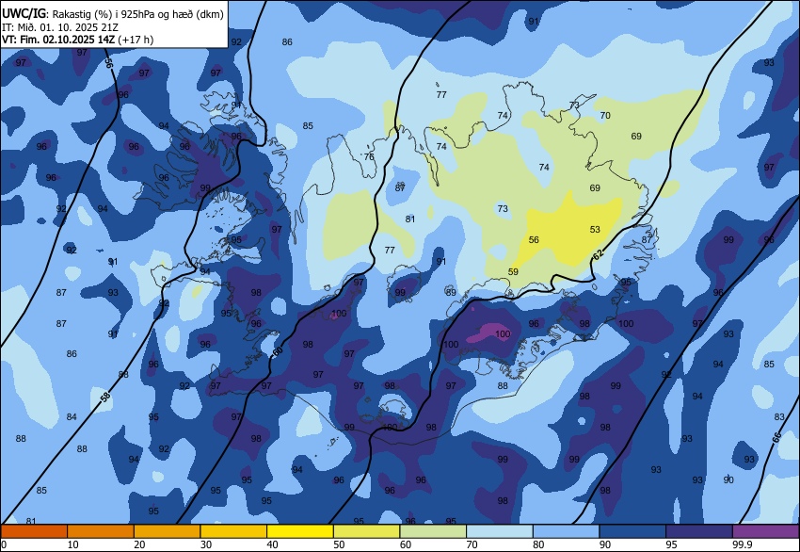
Task: Click the '99.9' tick label on the legend
Action: coord(743,544)
